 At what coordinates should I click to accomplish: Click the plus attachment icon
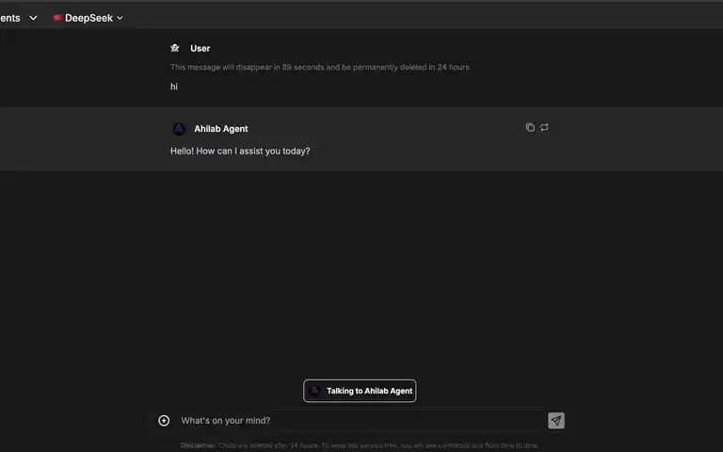pos(164,421)
